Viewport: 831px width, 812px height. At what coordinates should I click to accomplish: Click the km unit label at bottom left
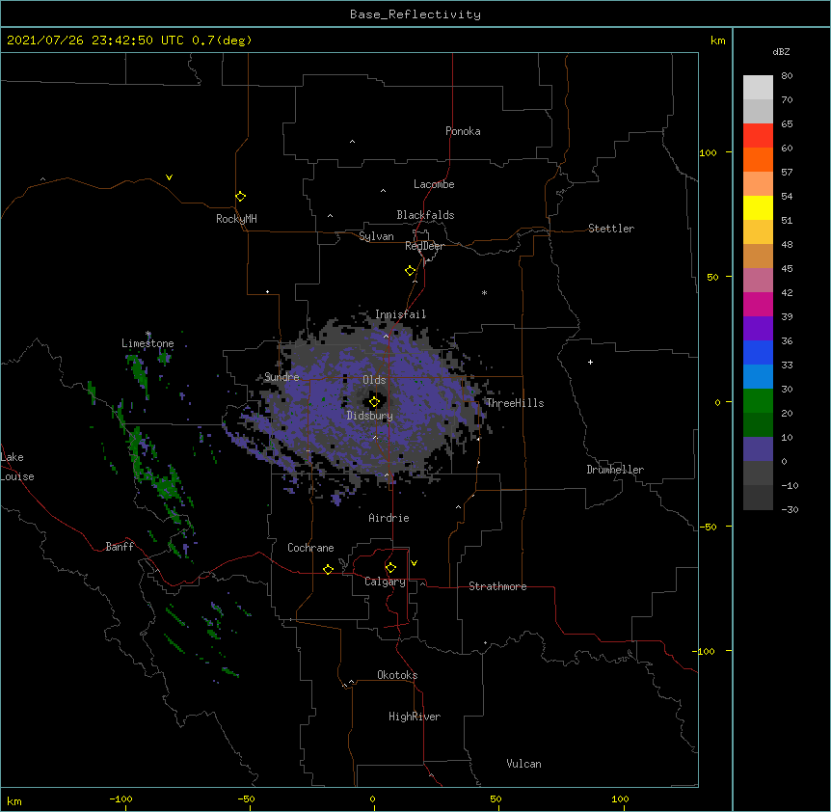14,801
